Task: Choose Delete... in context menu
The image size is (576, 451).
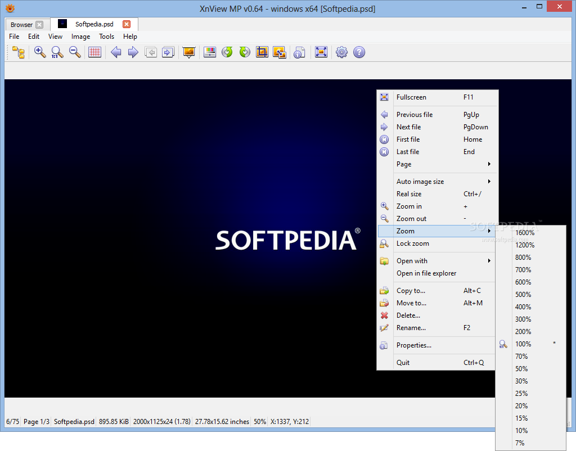Action: (438, 315)
